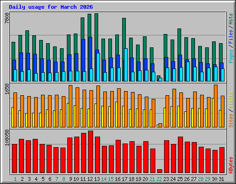
Task: Click day label 10 on the x-axis
Action: [76, 179]
